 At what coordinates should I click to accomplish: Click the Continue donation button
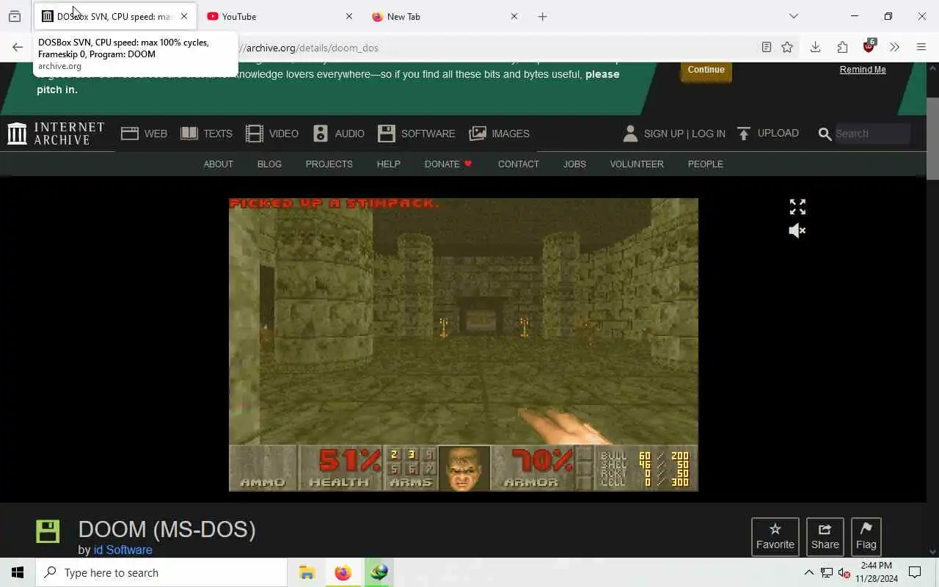tap(706, 70)
